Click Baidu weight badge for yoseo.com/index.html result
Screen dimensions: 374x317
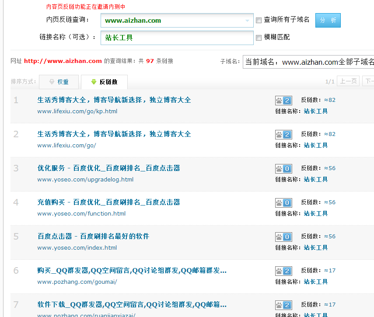pos(283,237)
